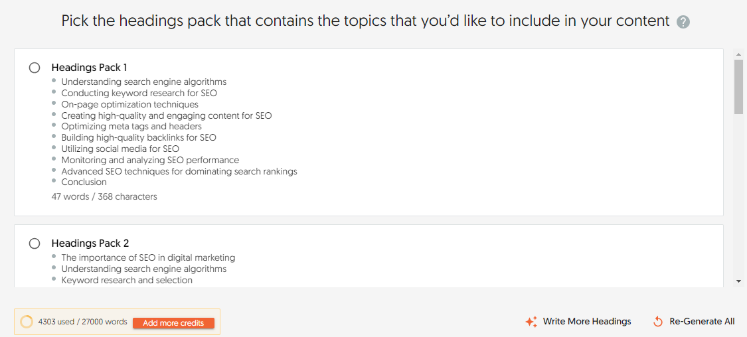This screenshot has width=747, height=337.
Task: Click the Conclusion heading in Pack 1
Action: pos(84,182)
